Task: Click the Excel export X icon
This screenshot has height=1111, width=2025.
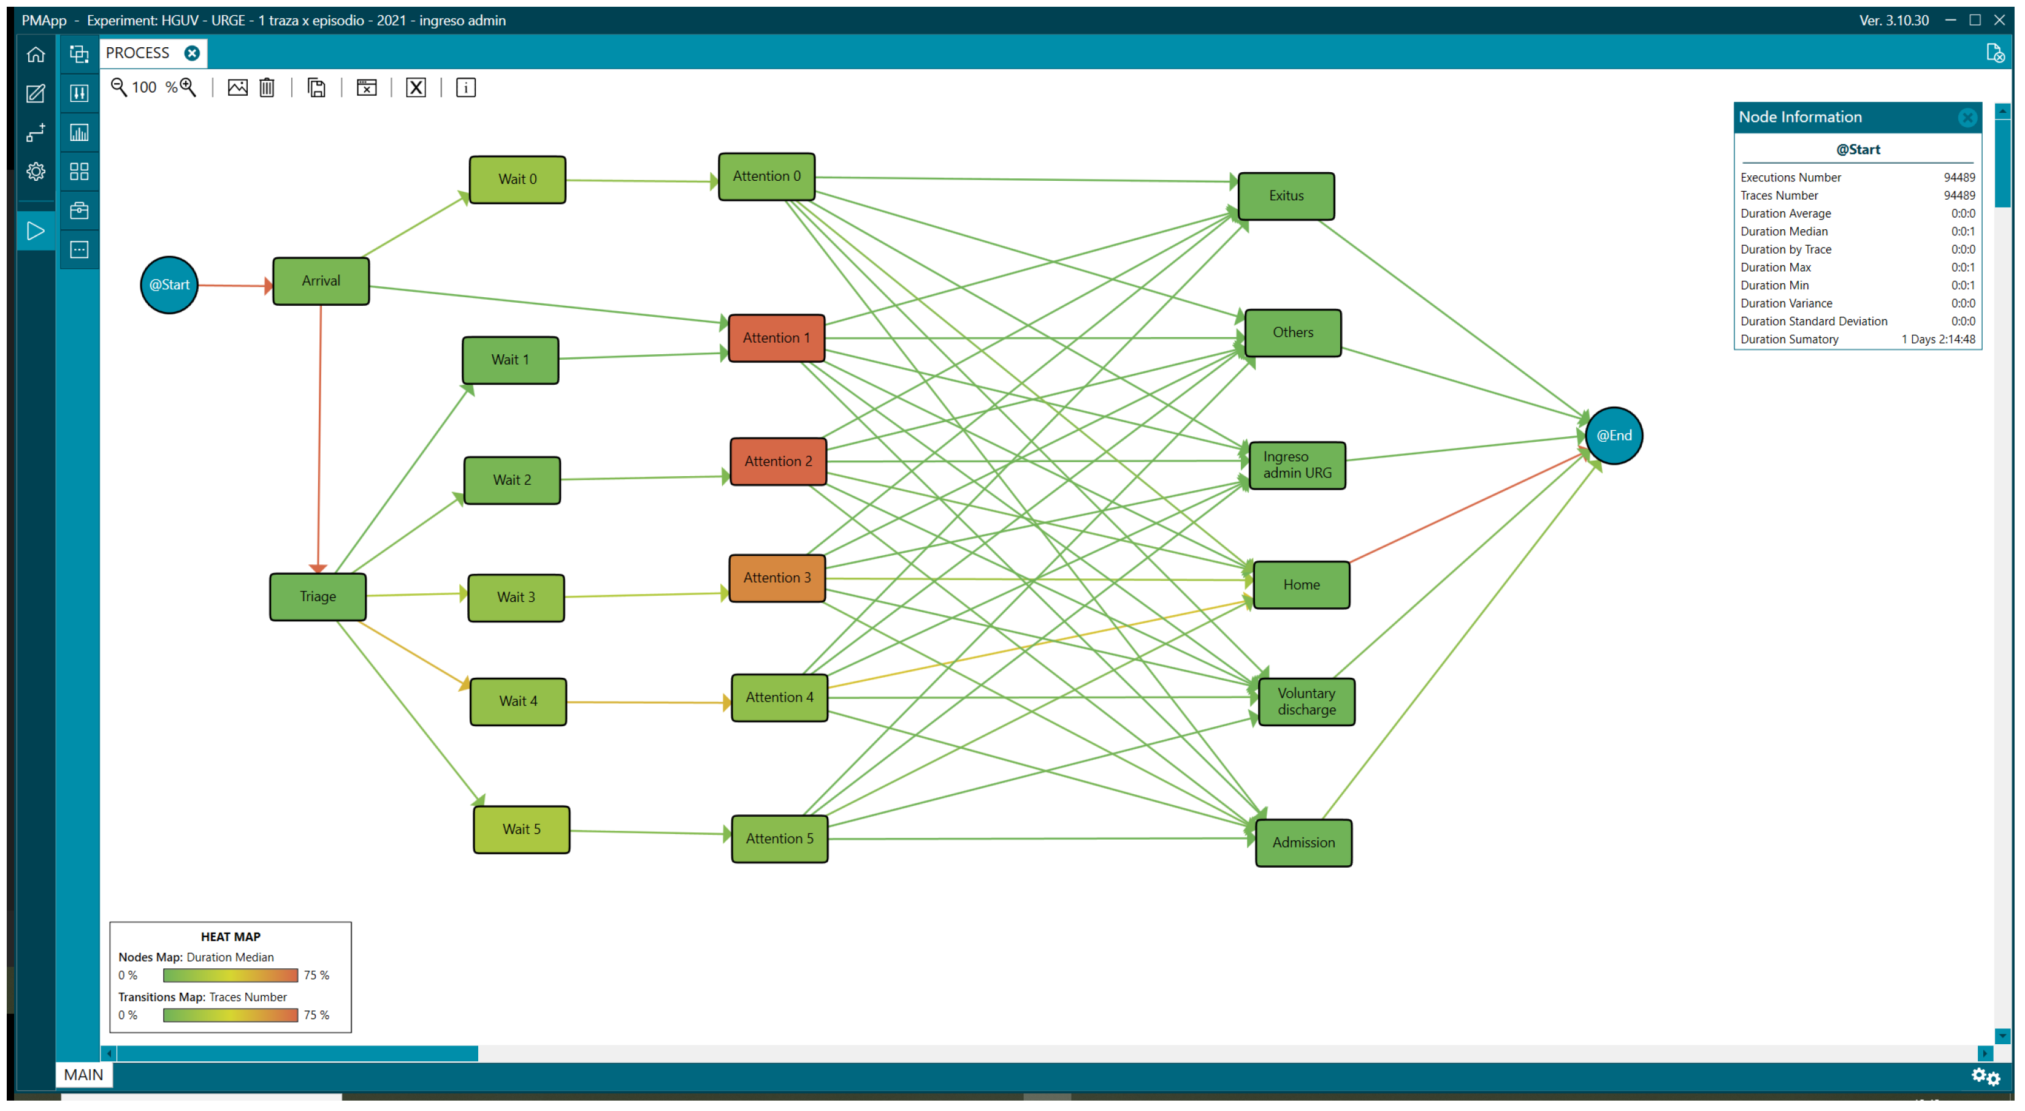Action: pos(416,87)
